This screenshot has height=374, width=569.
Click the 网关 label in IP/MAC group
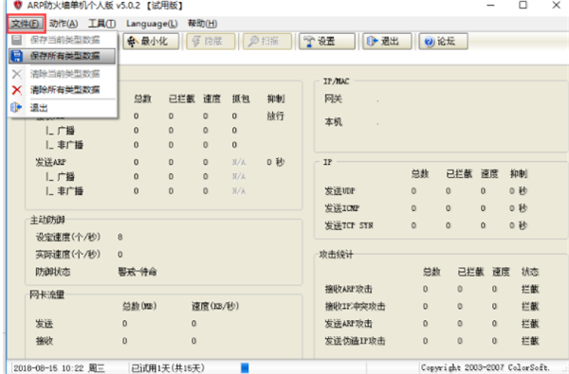point(333,98)
